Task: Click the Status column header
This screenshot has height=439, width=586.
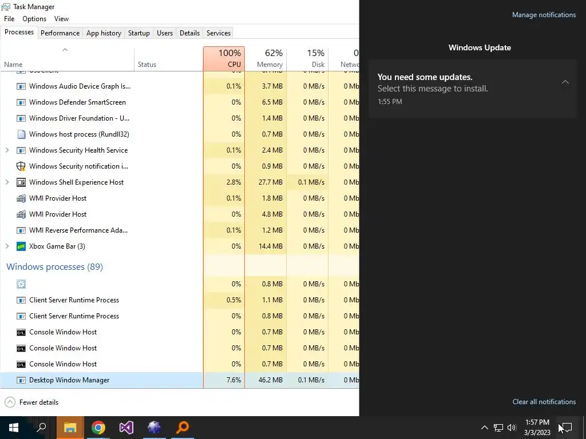Action: (169, 59)
